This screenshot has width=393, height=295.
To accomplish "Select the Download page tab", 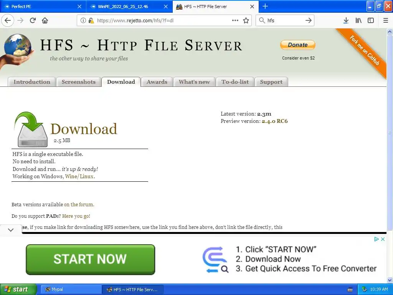I will pos(121,82).
